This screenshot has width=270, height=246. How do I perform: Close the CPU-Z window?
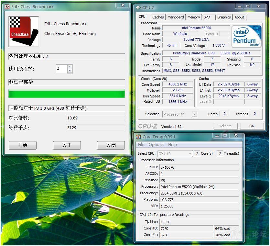(258, 6)
